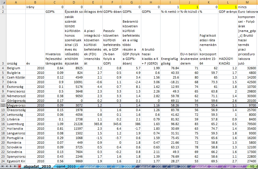Screen dimensions: 258x169
Task: Select the yellow highlighted cell J1
Action: (189, 7)
